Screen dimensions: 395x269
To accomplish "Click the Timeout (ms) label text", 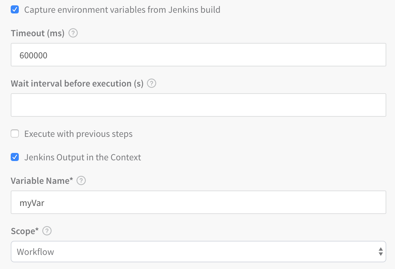I will coord(38,33).
